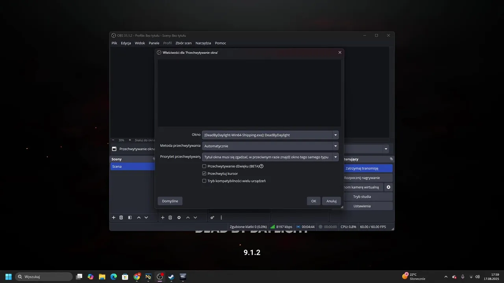The height and width of the screenshot is (283, 504).
Task: Move scene down with the down arrow
Action: pos(146,217)
